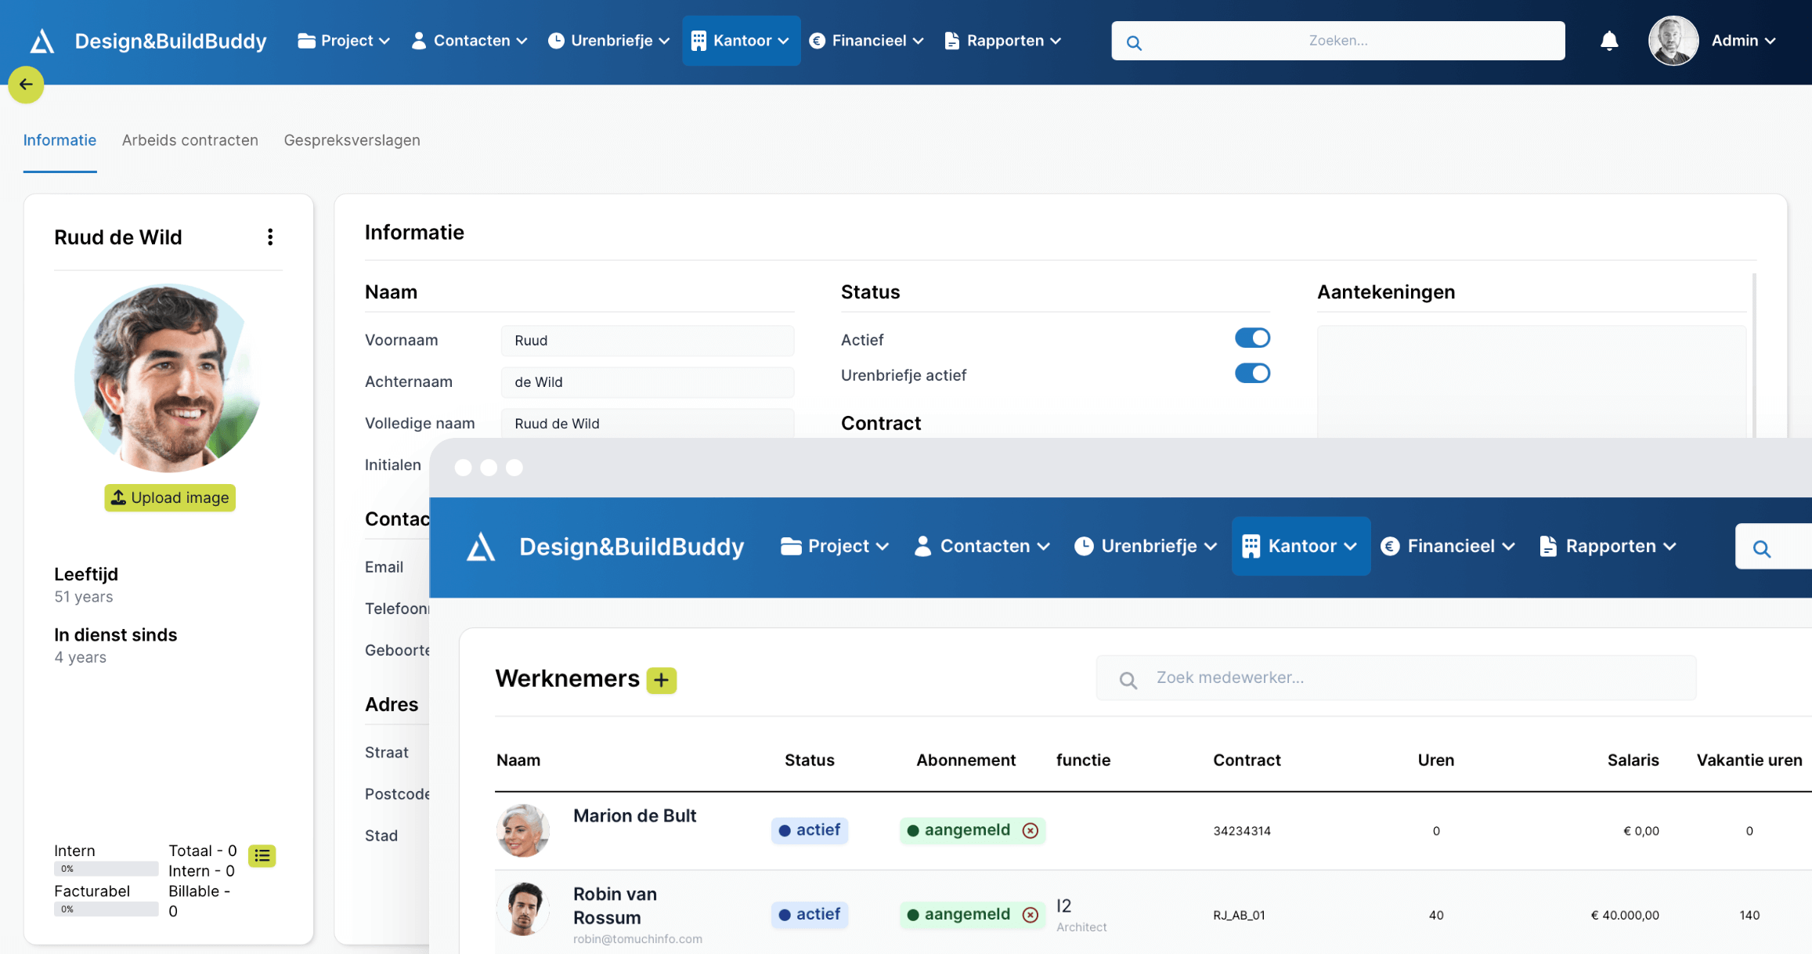
Task: Click the yellow back arrow button
Action: 26,85
